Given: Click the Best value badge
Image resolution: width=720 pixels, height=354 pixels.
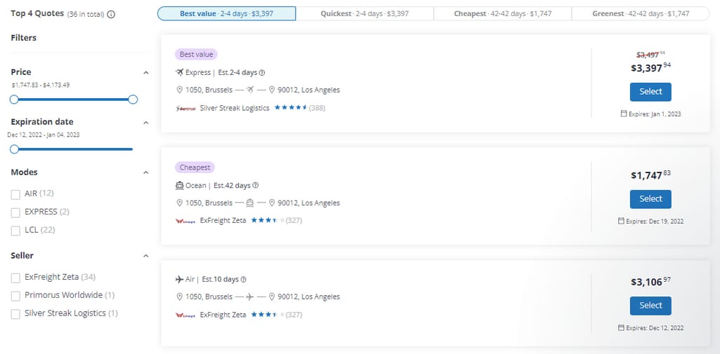Looking at the screenshot, I should (x=196, y=55).
